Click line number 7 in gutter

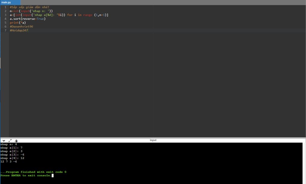coord(5,31)
